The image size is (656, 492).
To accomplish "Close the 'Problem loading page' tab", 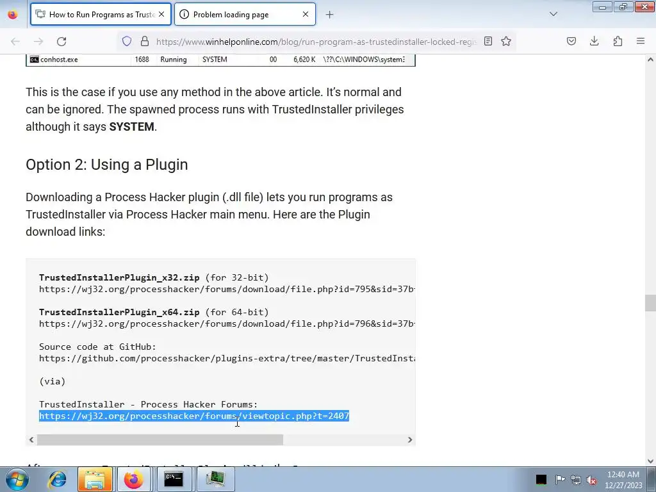I will 306,14.
